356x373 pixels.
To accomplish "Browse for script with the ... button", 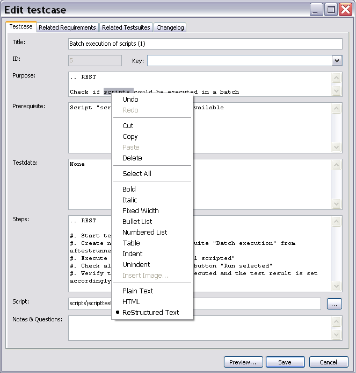I will 334,304.
